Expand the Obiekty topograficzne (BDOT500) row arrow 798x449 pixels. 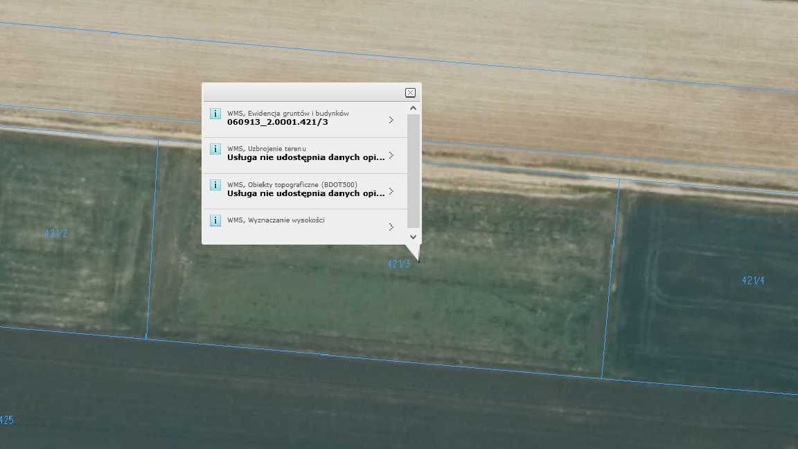coord(391,191)
